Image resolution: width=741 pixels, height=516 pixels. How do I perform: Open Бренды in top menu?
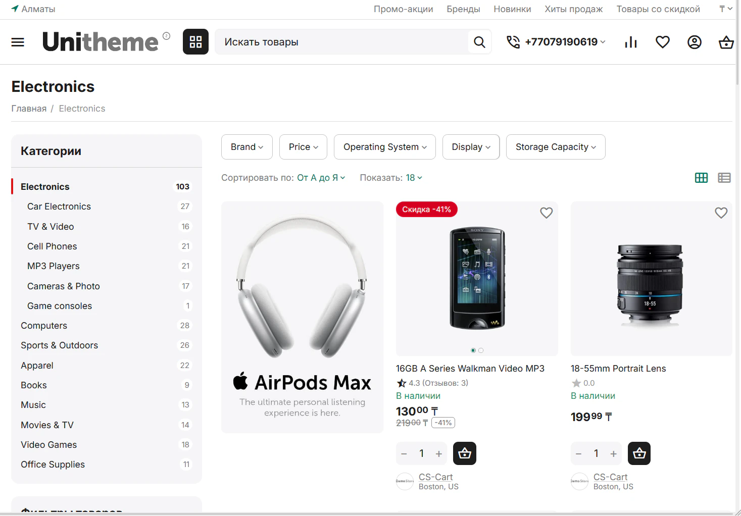(x=464, y=9)
